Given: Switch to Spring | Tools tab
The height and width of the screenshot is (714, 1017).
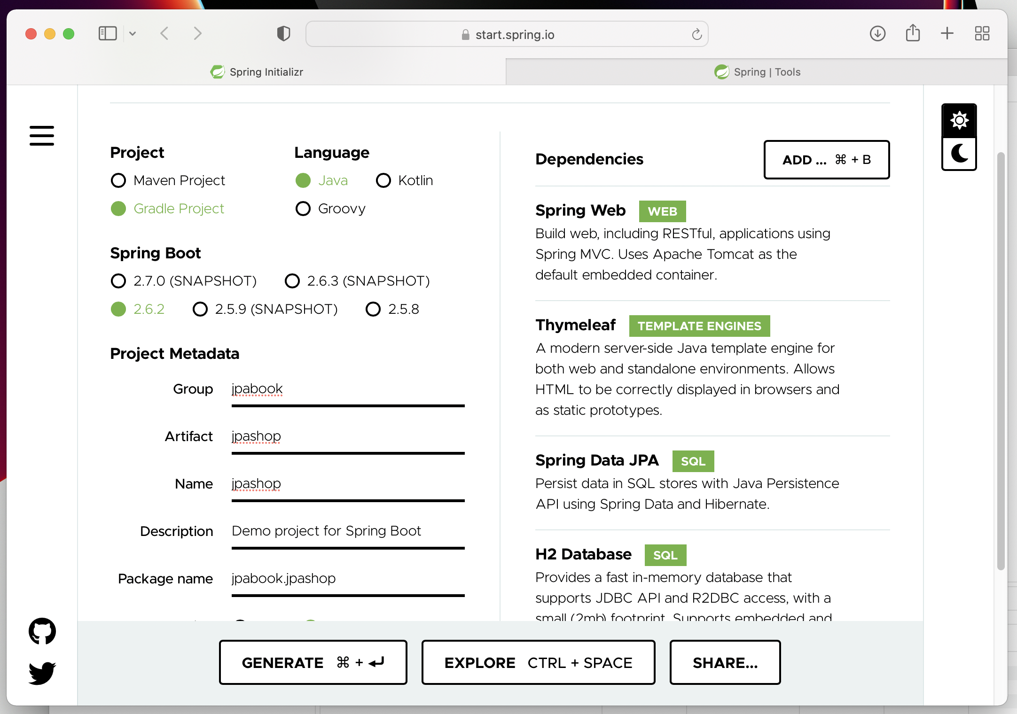Looking at the screenshot, I should (x=757, y=72).
